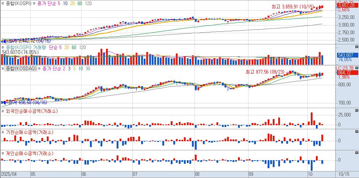Click the 08 month marker on date axis
Viewport: 359px width, 178px height.
pos(197,174)
